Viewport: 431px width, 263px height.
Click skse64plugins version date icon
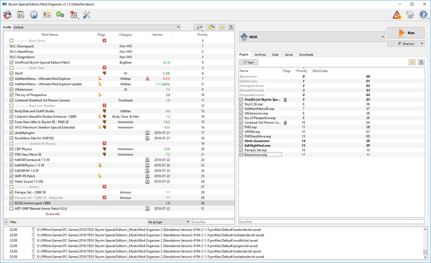point(147,133)
